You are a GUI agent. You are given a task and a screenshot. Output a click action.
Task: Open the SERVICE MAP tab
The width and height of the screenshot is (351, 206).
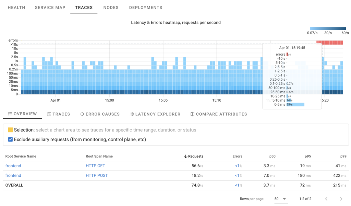click(x=50, y=7)
